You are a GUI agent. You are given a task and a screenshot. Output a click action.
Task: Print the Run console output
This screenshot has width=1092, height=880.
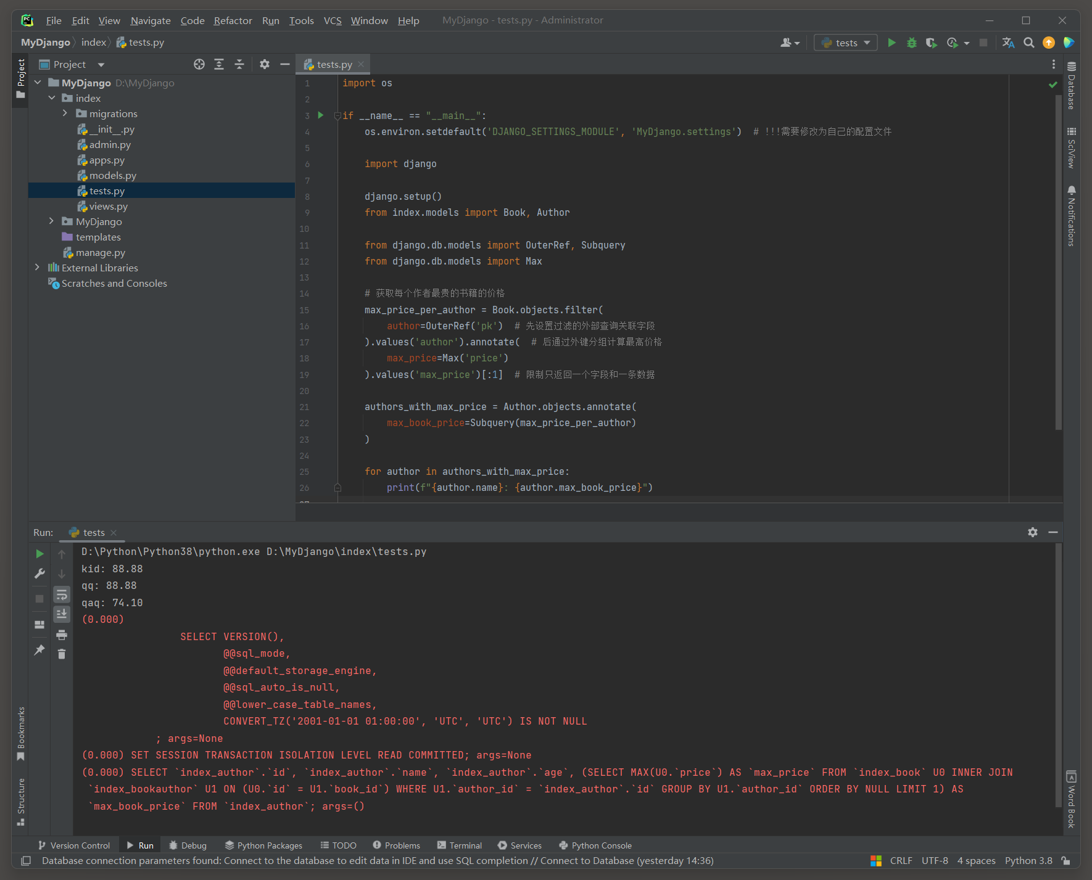pos(62,635)
